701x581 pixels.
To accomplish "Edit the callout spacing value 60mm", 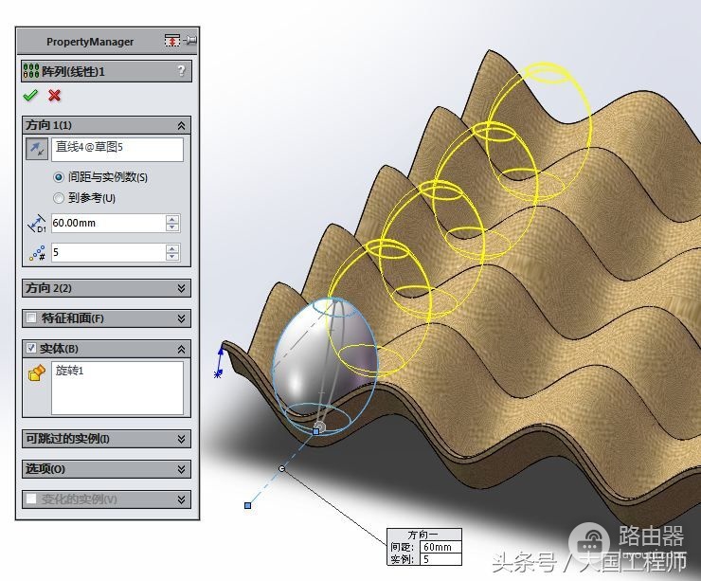I will pyautogui.click(x=440, y=547).
